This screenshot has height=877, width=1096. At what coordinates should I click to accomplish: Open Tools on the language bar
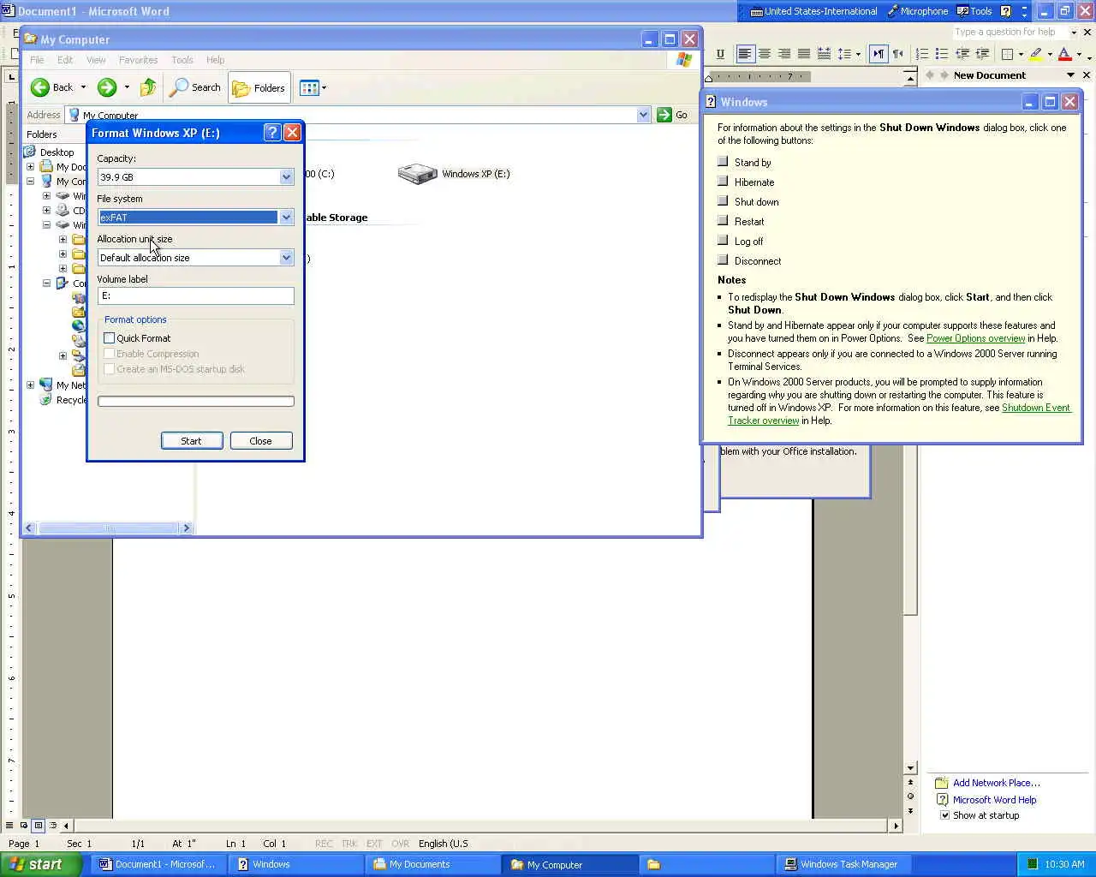coord(974,11)
